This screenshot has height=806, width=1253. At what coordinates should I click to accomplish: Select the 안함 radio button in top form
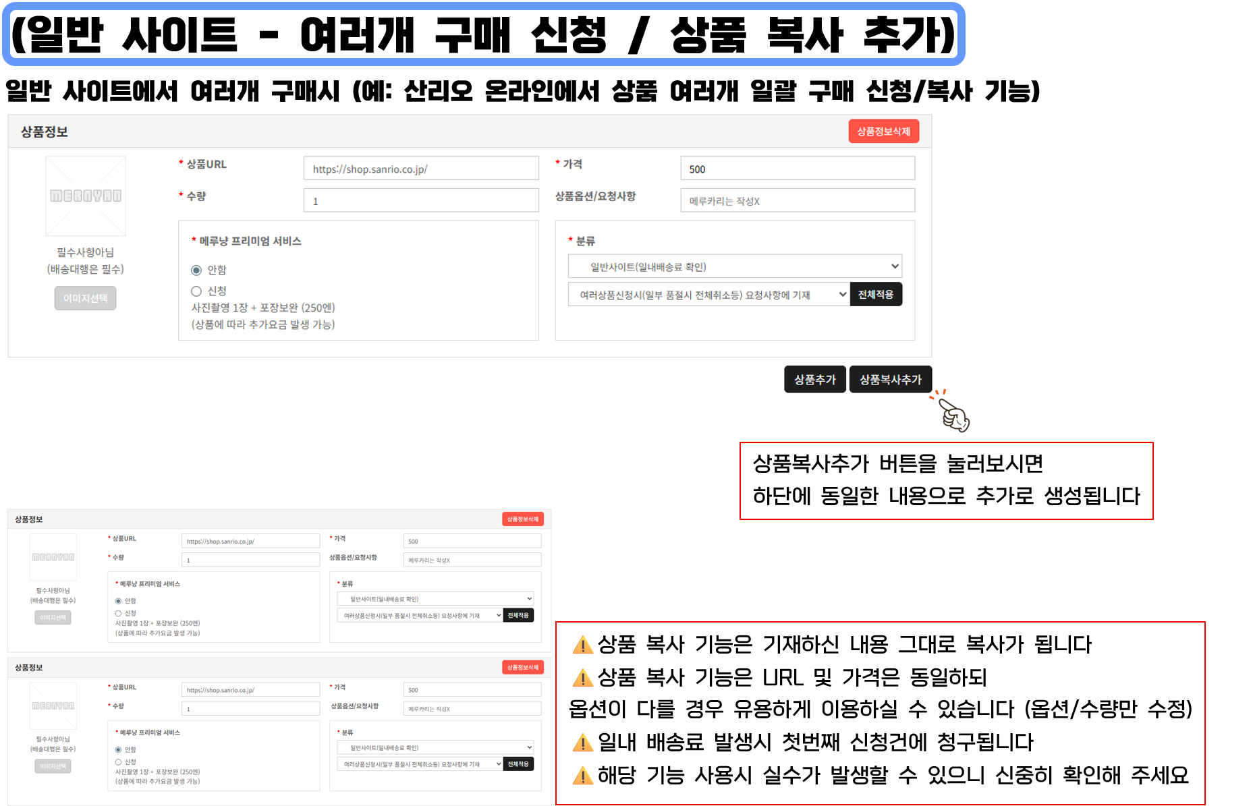tap(196, 270)
